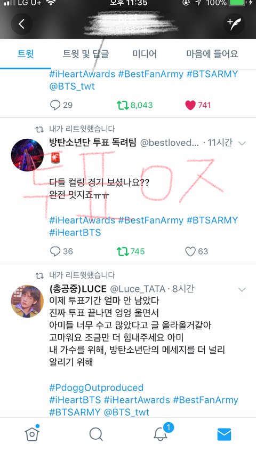Viewport: 256px width, 451px height.
Task: Open notifications bell with badge 1
Action: pos(161,433)
